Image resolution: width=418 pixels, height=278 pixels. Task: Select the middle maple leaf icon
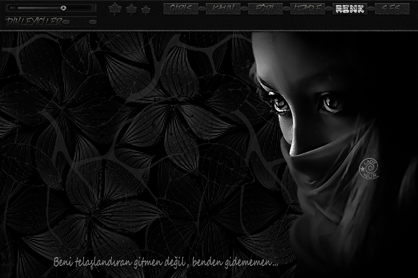point(130,8)
